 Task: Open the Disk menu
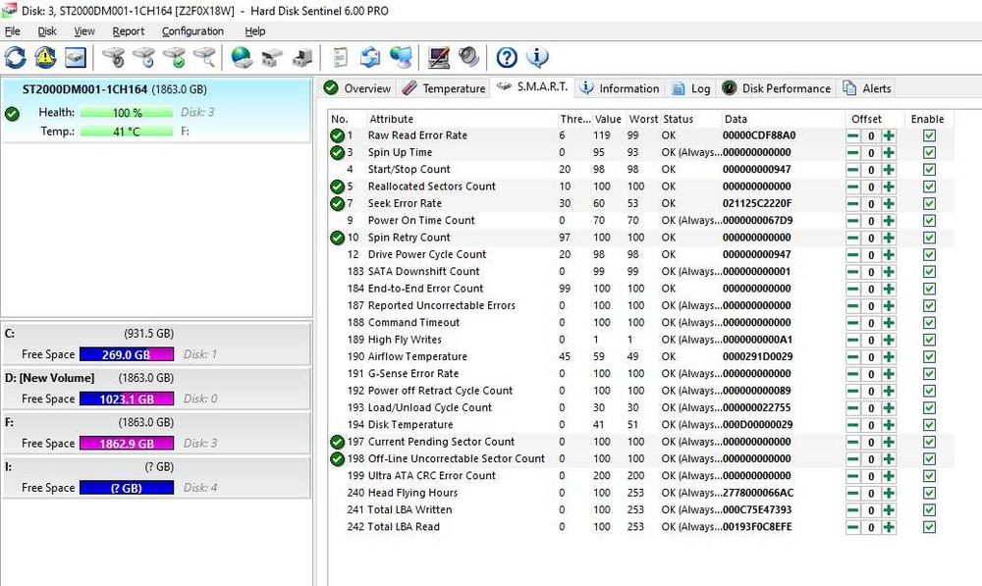tap(46, 31)
